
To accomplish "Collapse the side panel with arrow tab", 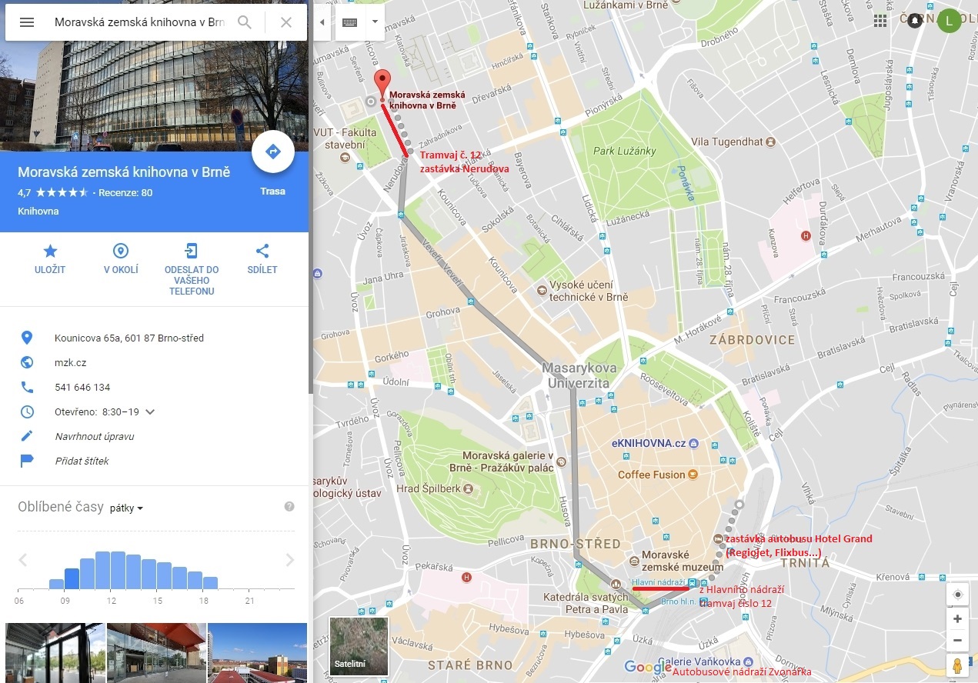I will (x=322, y=22).
